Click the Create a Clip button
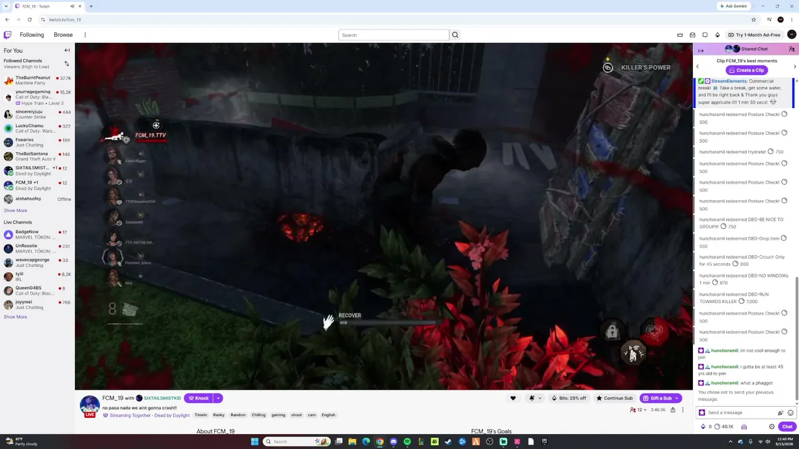The image size is (799, 449). coord(746,70)
